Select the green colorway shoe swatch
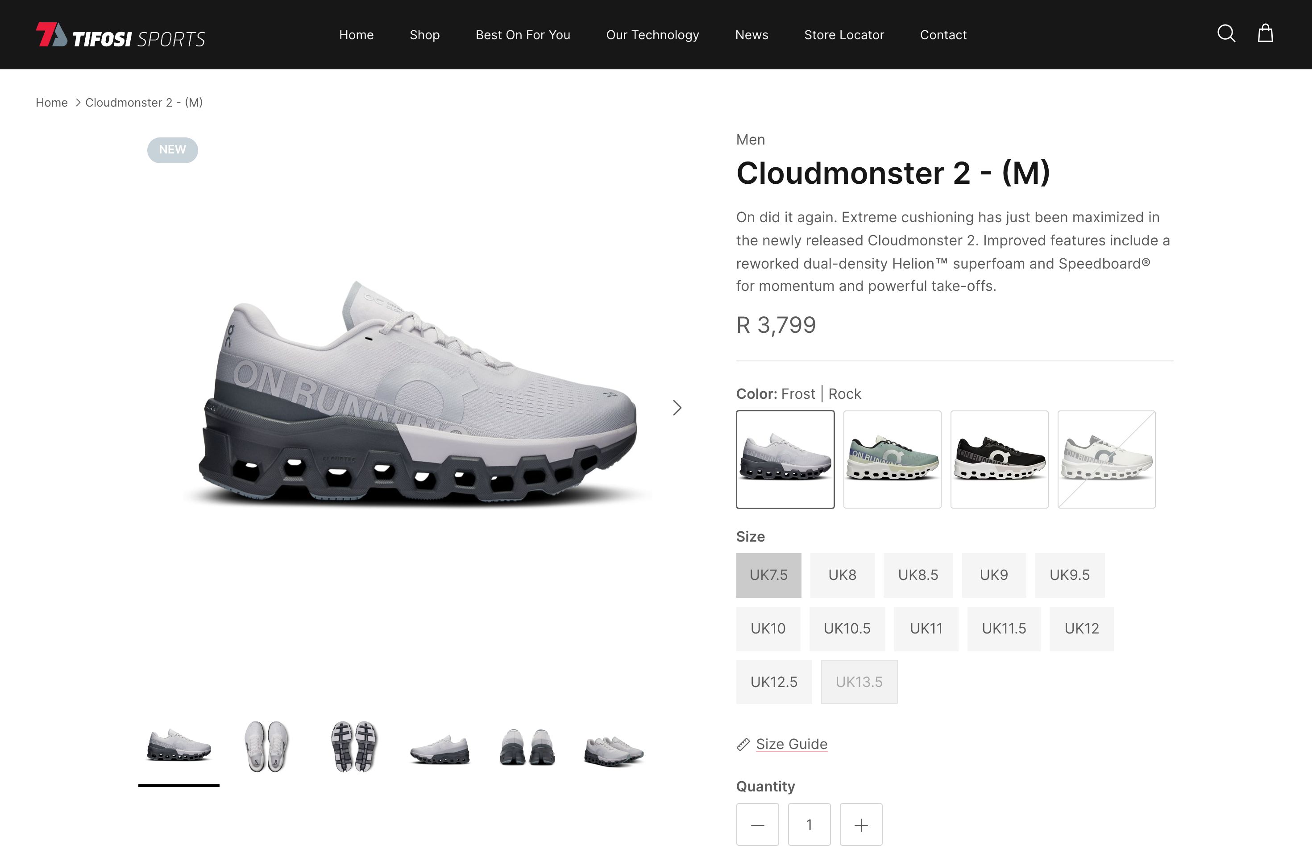This screenshot has width=1312, height=853. (x=893, y=460)
